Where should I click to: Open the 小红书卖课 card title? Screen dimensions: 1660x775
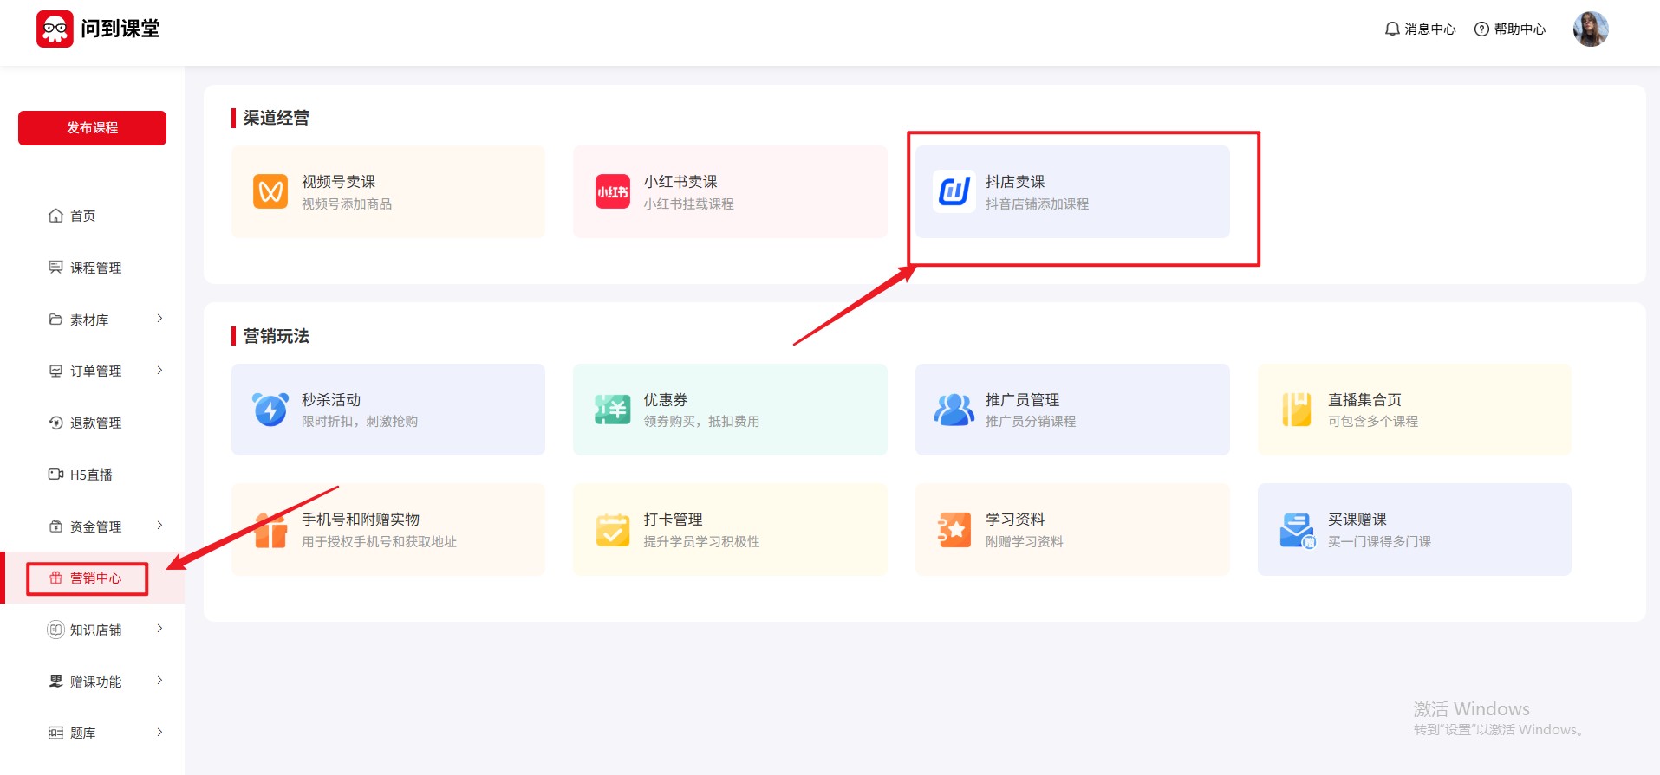click(x=680, y=182)
